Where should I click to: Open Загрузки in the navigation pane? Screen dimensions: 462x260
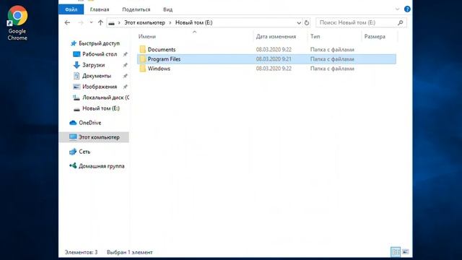tap(93, 65)
